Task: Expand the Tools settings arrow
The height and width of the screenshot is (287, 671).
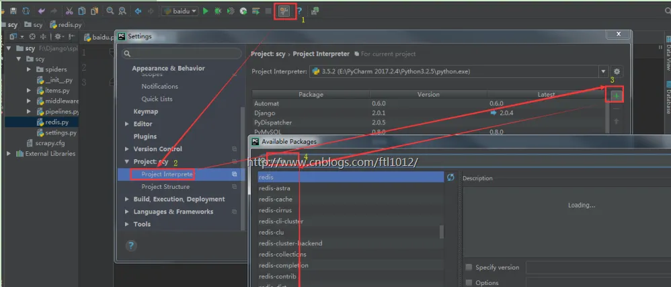Action: pyautogui.click(x=126, y=224)
